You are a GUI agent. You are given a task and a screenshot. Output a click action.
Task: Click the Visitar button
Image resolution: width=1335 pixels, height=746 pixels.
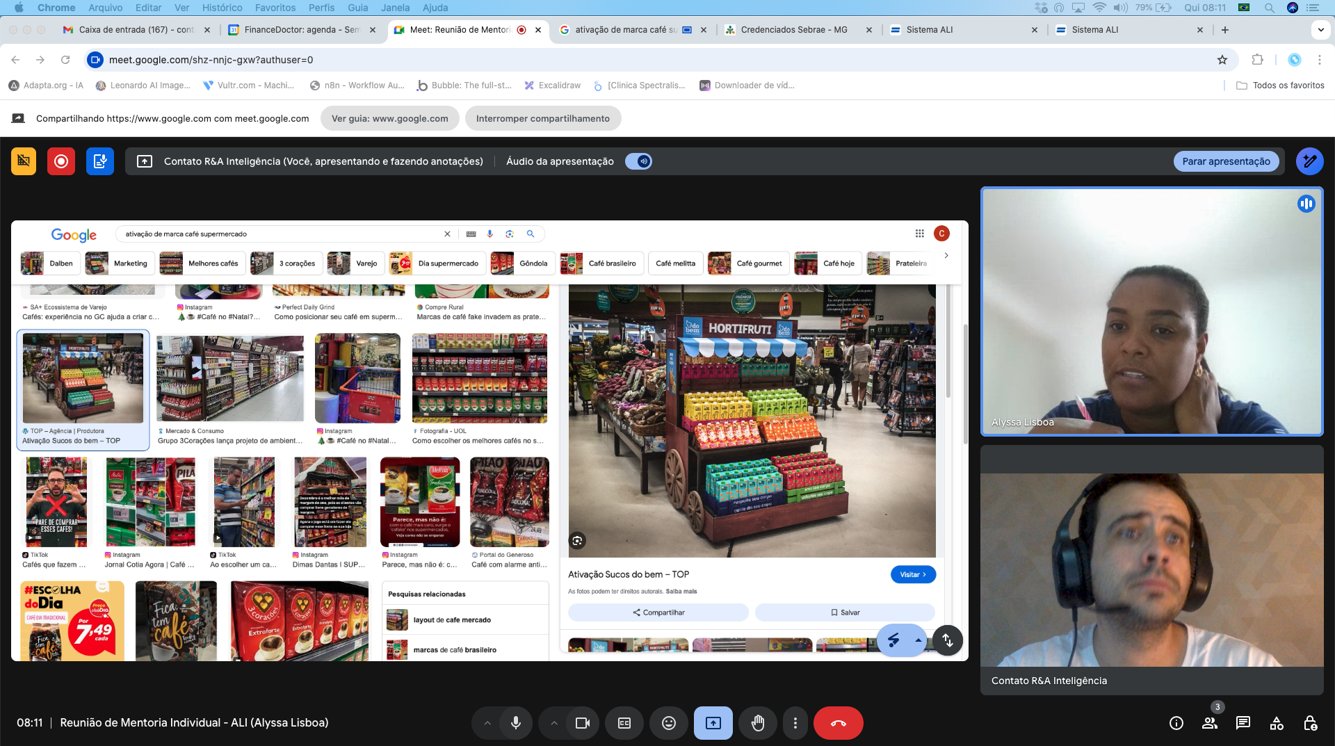(x=913, y=575)
